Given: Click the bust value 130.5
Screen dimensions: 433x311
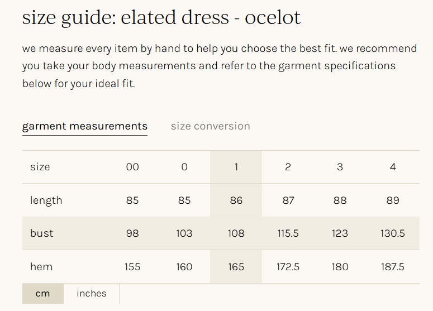Looking at the screenshot, I should (393, 233).
